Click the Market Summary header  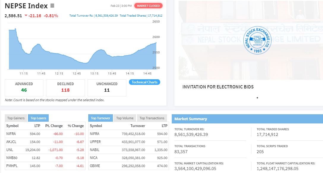tap(248, 119)
